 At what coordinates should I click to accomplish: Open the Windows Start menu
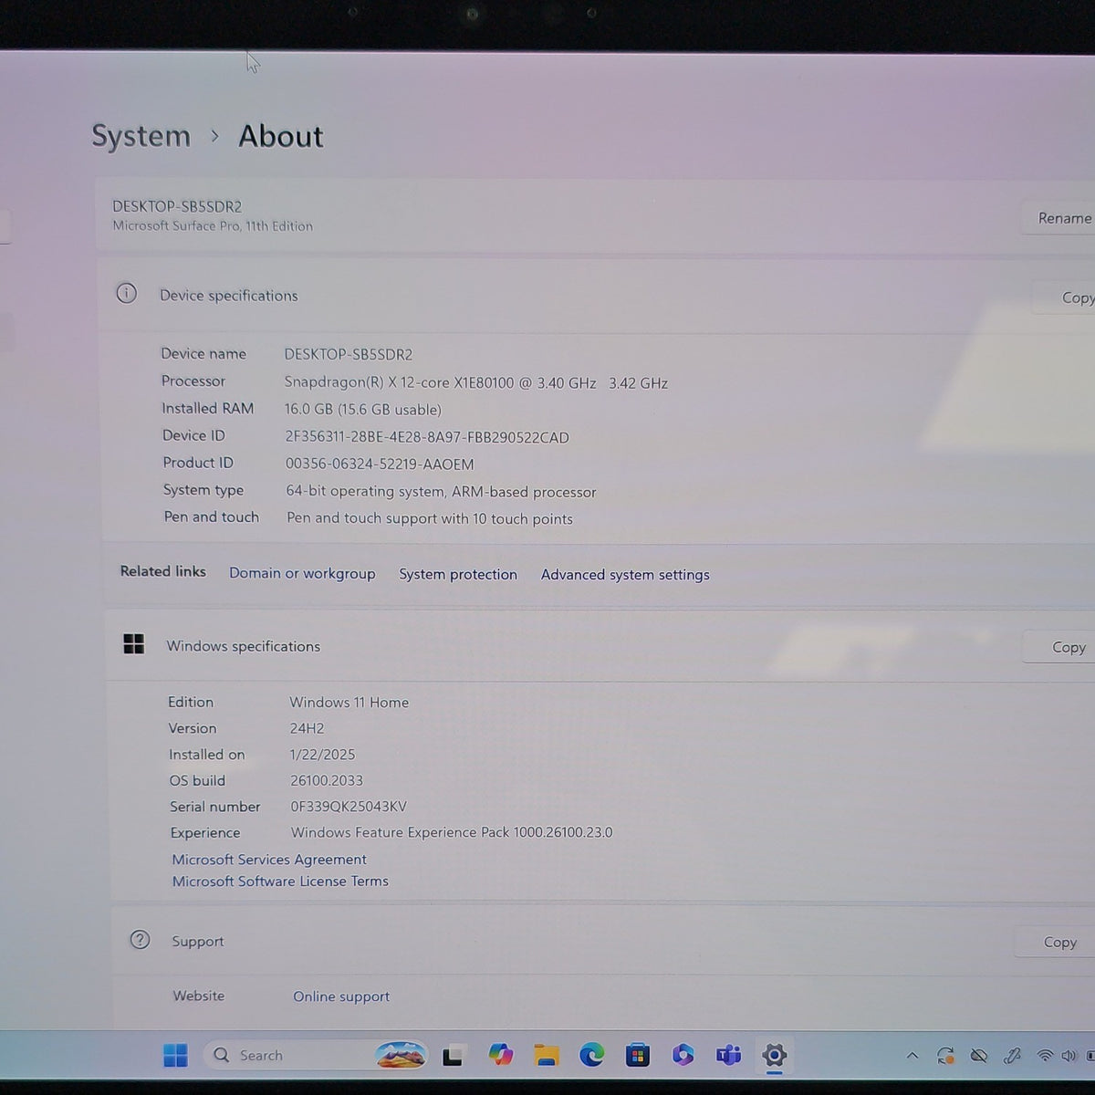point(175,1056)
